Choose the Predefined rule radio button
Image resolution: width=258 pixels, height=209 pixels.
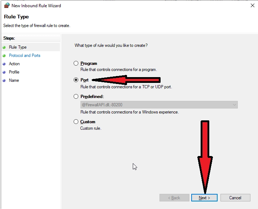tap(76, 97)
